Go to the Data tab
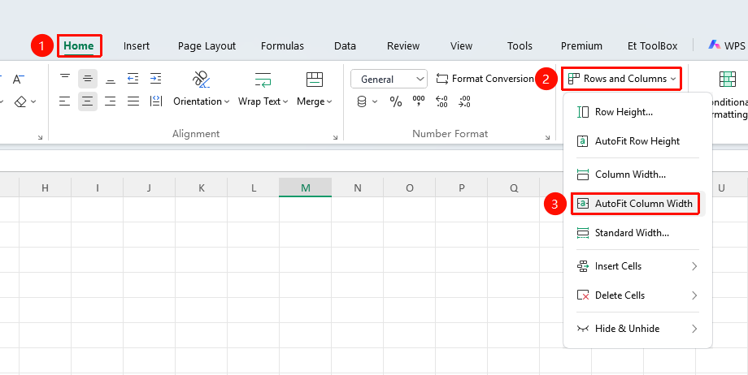748x375 pixels. [x=345, y=45]
